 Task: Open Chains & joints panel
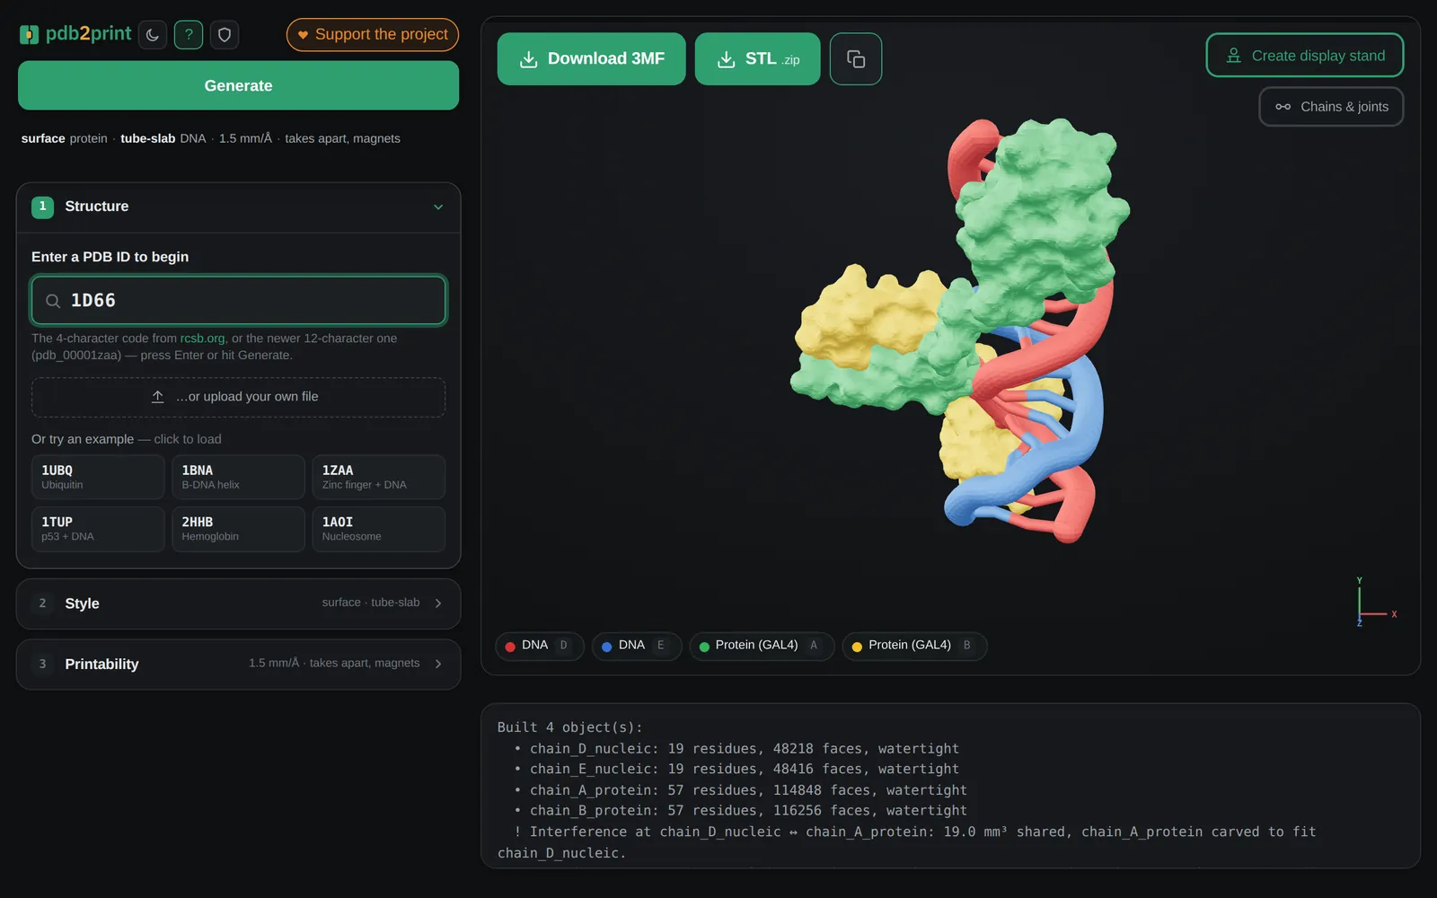coord(1331,107)
